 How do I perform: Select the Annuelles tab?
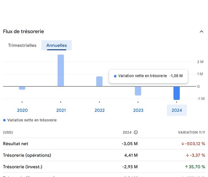(x=57, y=45)
